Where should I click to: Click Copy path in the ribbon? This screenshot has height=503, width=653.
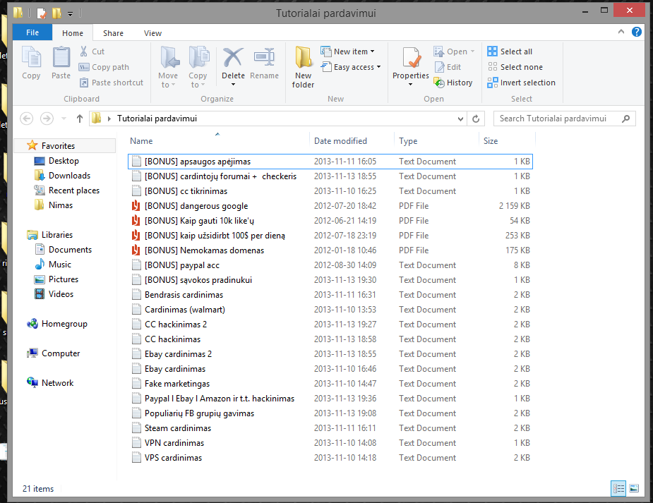pyautogui.click(x=104, y=67)
